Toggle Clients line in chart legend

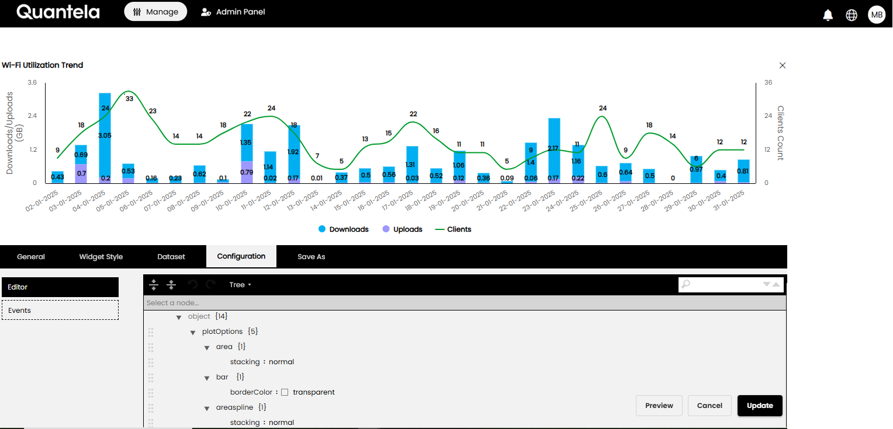(x=454, y=229)
